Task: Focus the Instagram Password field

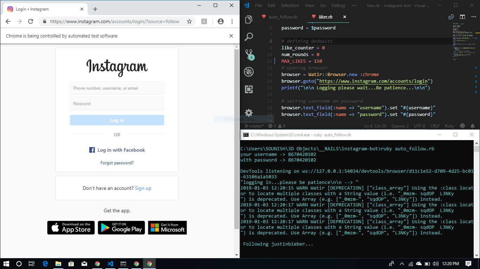Action: coord(117,103)
